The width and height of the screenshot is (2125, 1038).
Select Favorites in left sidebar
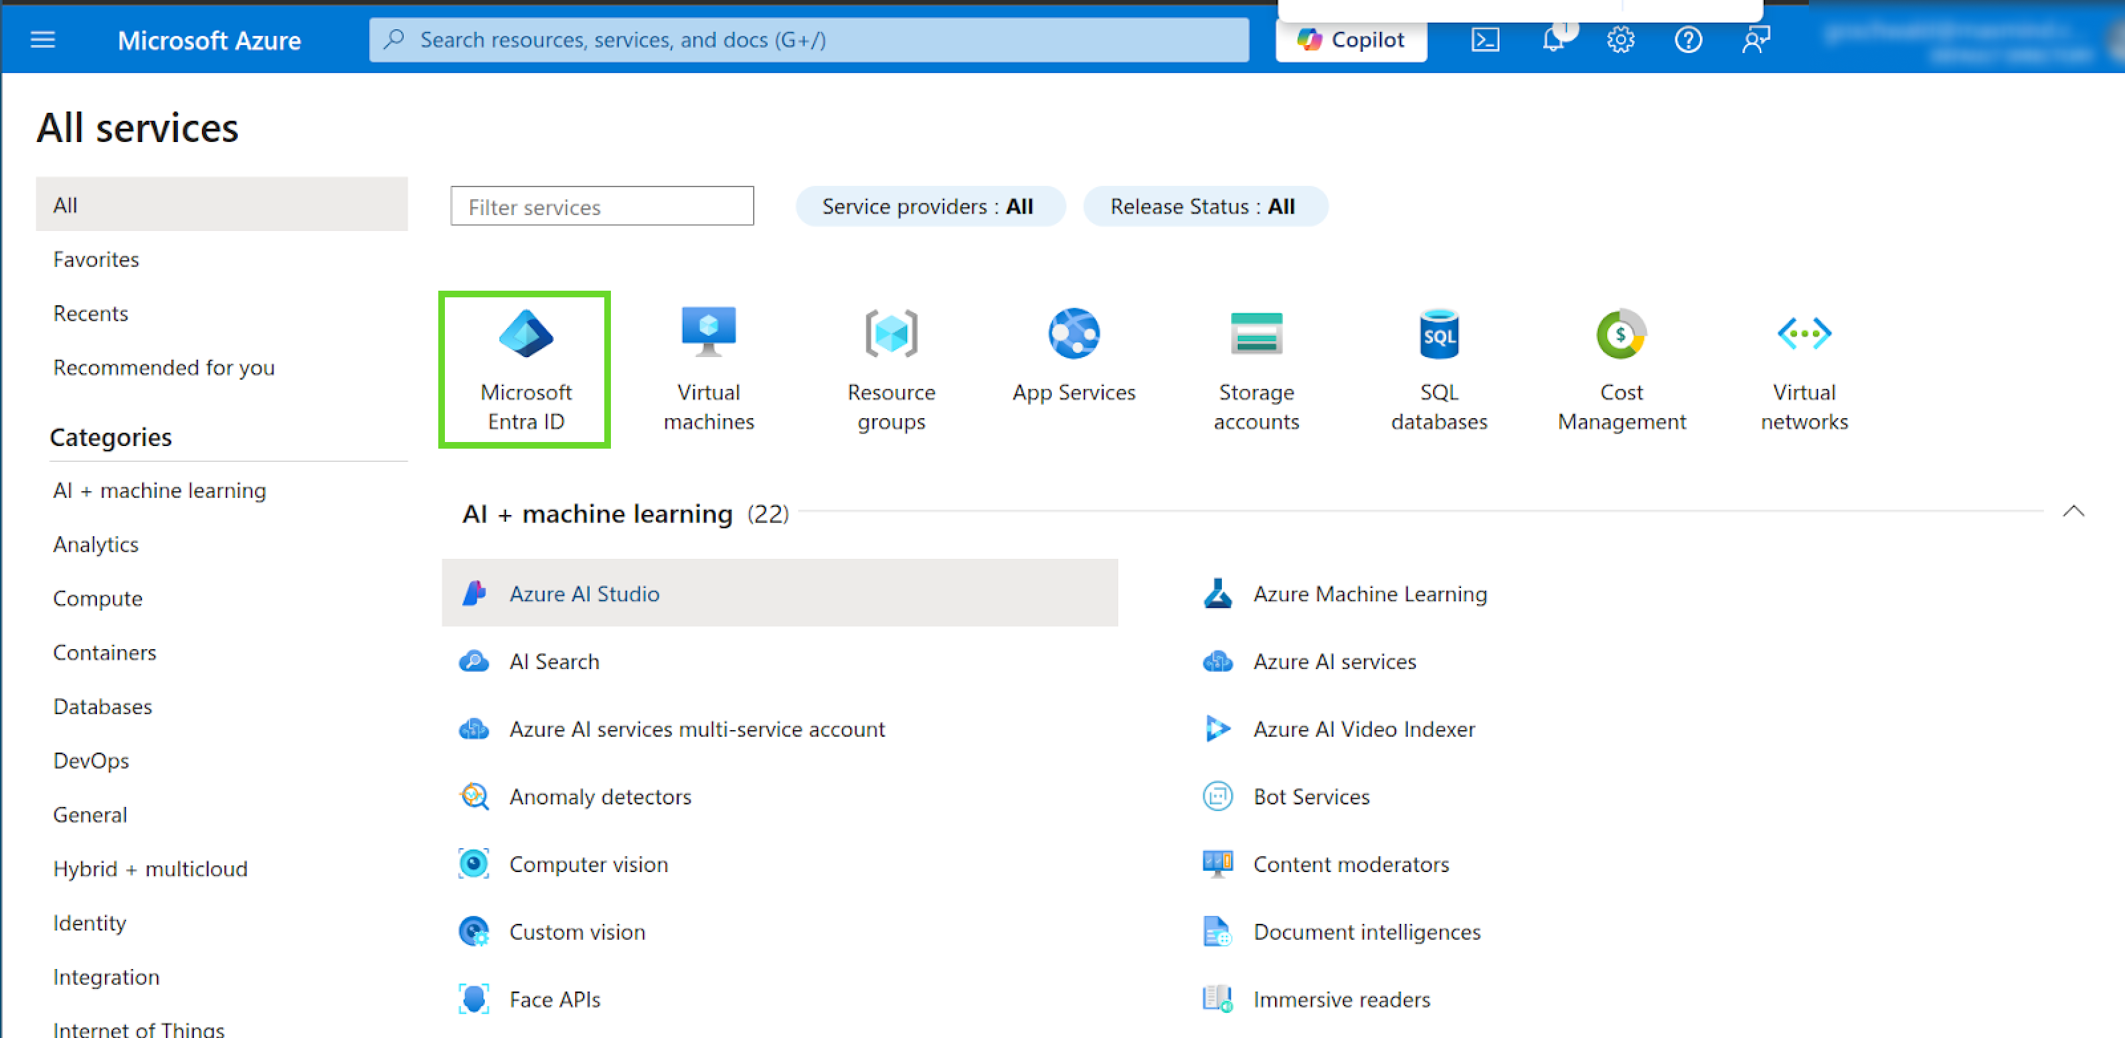pos(96,259)
